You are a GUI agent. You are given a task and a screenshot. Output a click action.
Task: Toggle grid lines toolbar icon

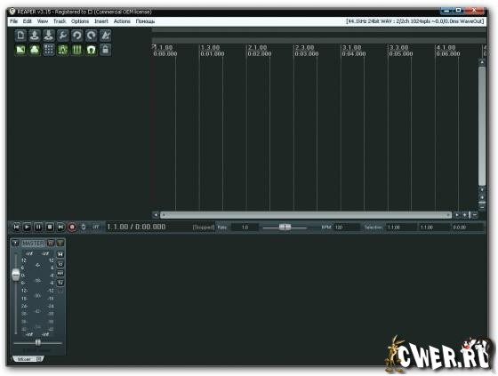pos(76,50)
